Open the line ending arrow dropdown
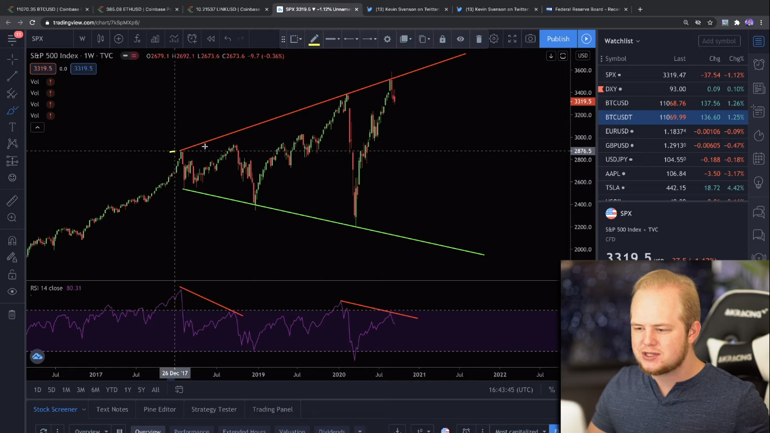The width and height of the screenshot is (770, 433). click(x=369, y=39)
